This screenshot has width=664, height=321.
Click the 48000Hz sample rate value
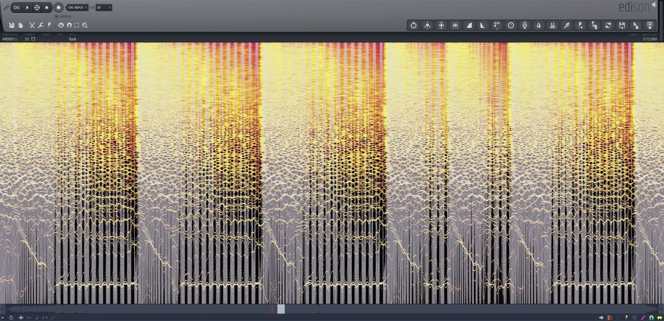point(9,39)
